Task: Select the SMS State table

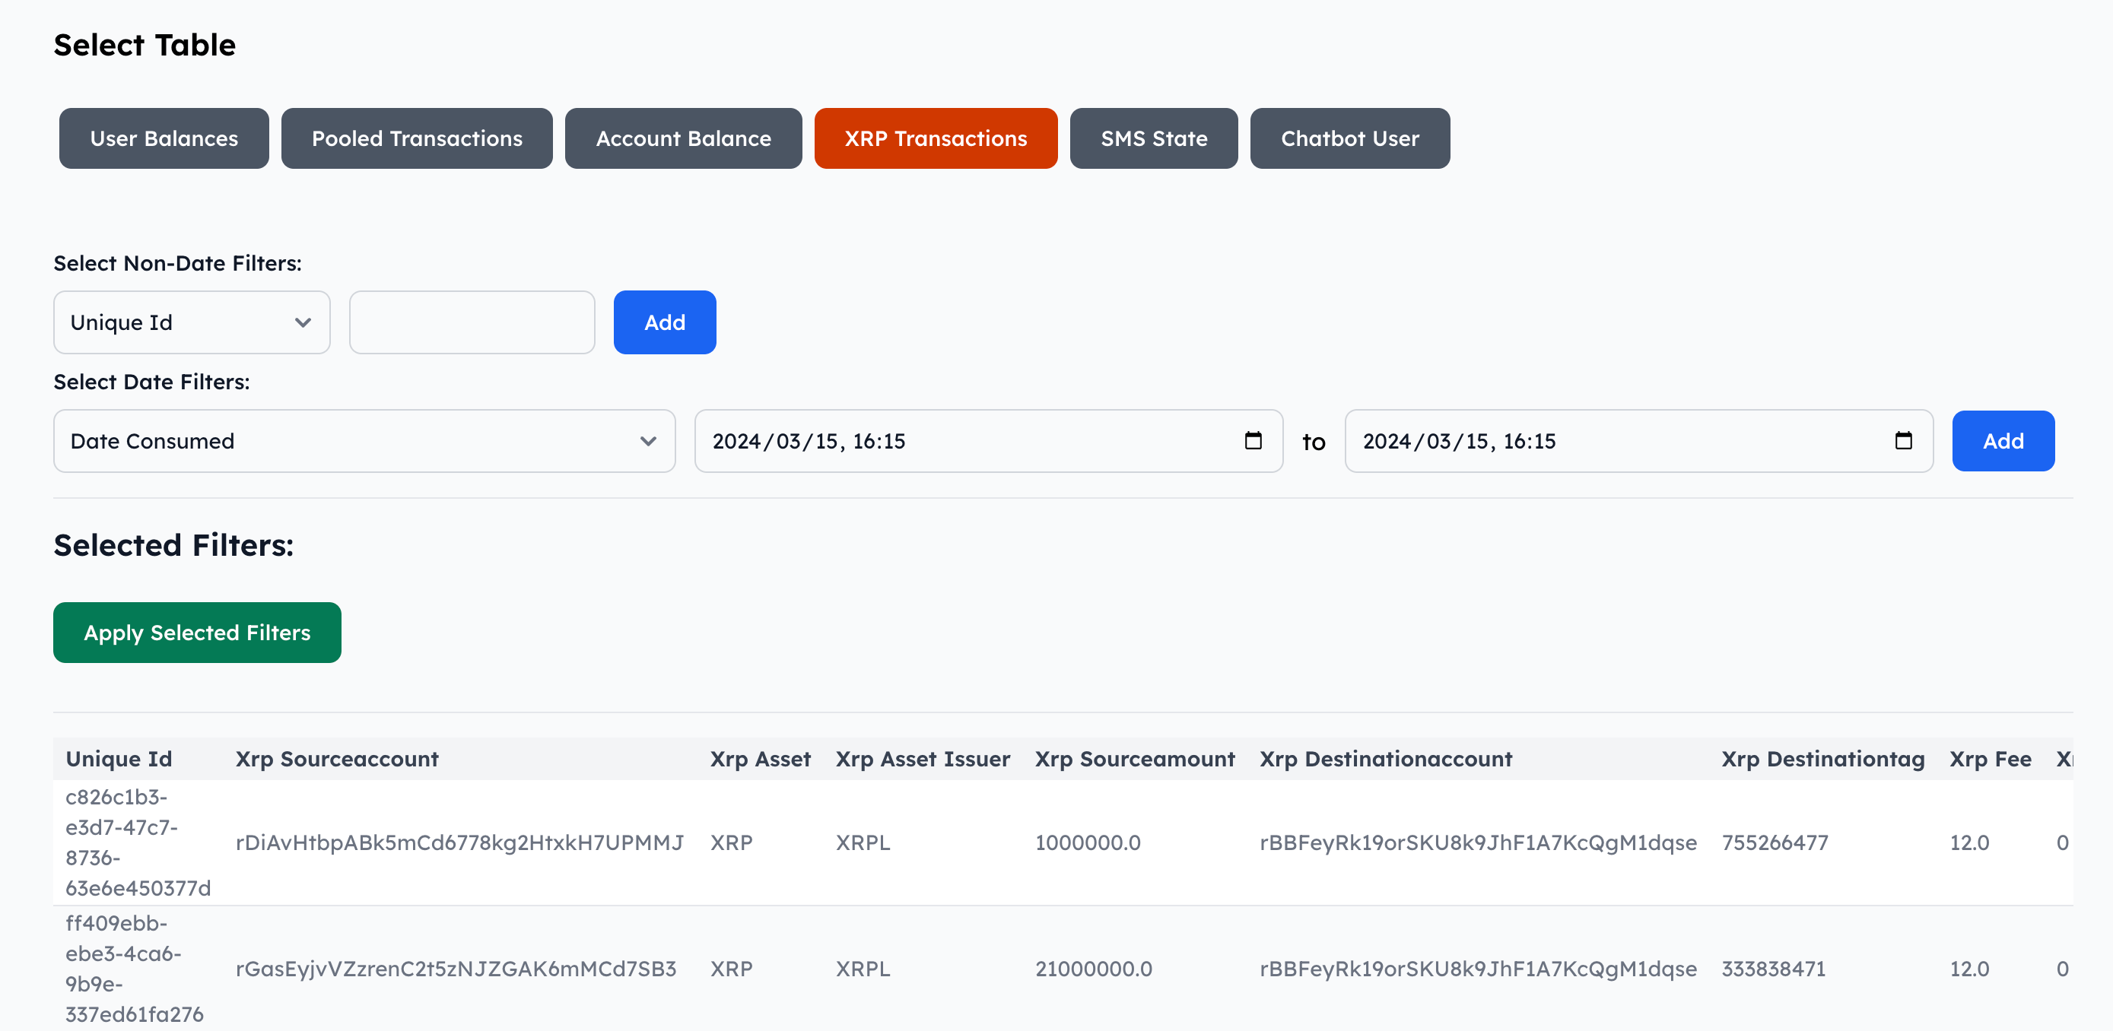Action: 1153,138
